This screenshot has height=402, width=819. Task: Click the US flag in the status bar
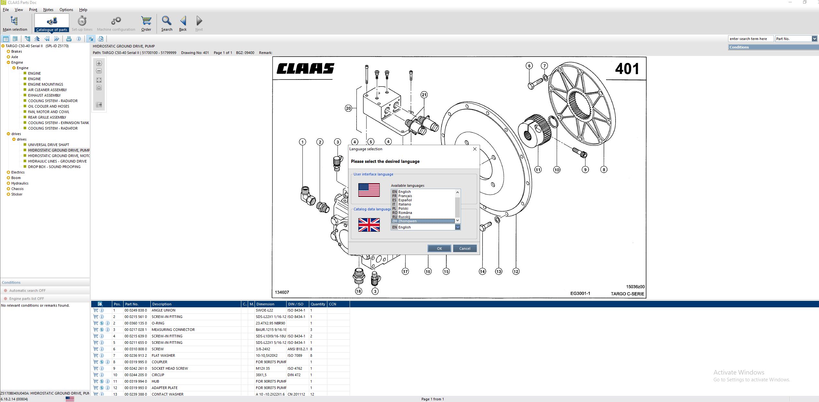[x=70, y=399]
